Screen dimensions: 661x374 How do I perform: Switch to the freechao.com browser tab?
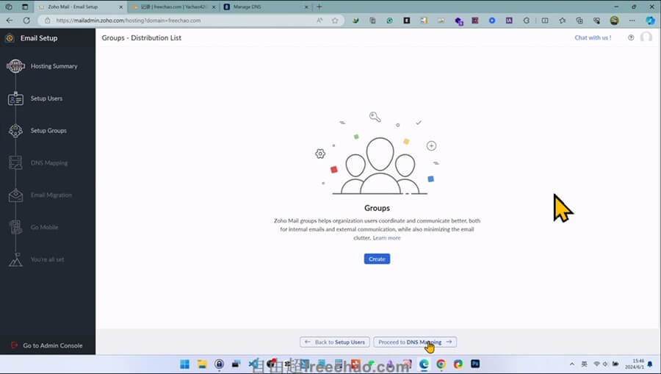(x=173, y=7)
